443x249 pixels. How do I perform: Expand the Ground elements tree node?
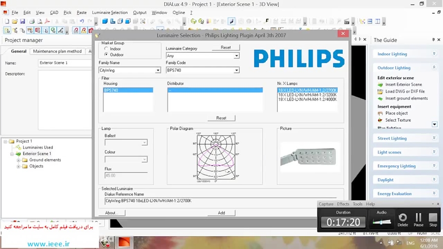click(18, 160)
